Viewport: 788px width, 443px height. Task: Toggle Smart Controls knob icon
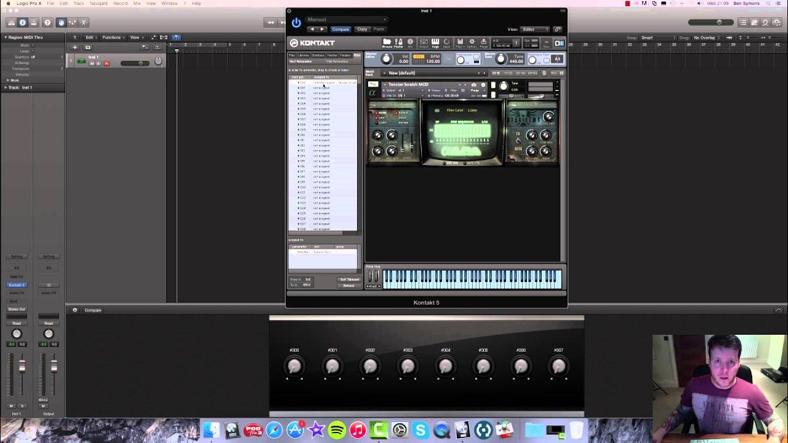coord(61,23)
